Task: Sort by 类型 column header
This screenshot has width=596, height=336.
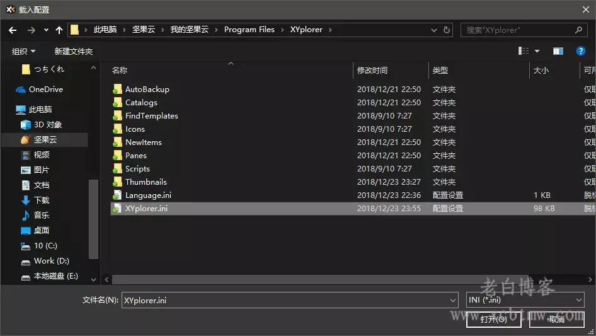Action: [x=440, y=71]
